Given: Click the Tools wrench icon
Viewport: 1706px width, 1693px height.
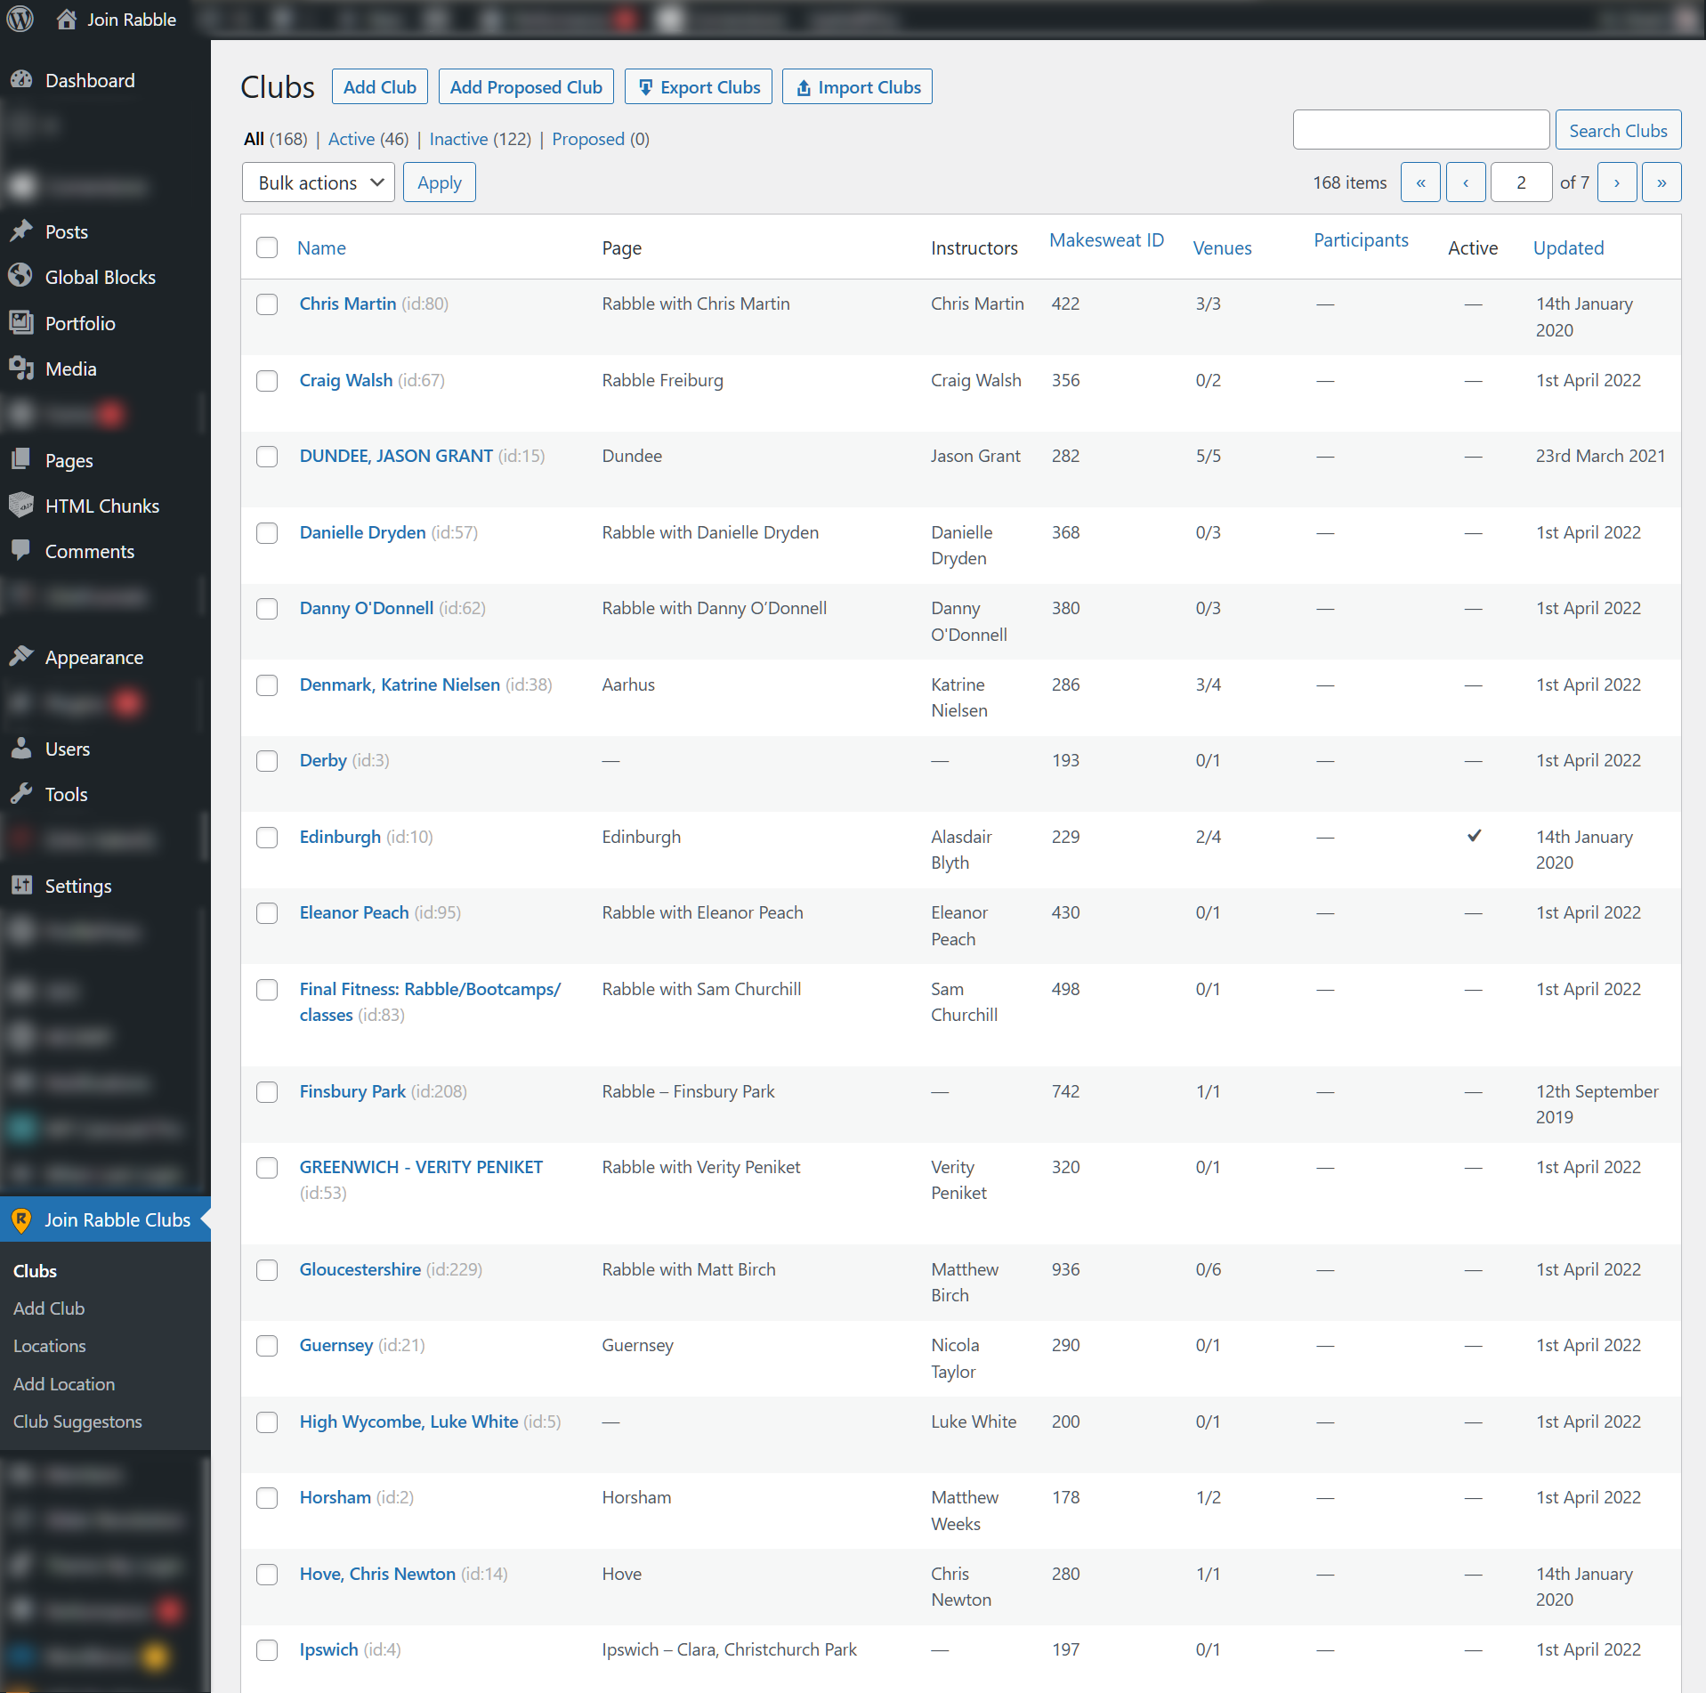Looking at the screenshot, I should (21, 794).
